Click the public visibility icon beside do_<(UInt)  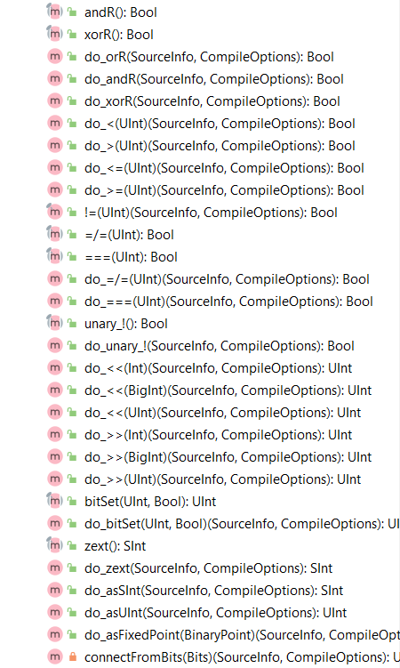pos(72,124)
